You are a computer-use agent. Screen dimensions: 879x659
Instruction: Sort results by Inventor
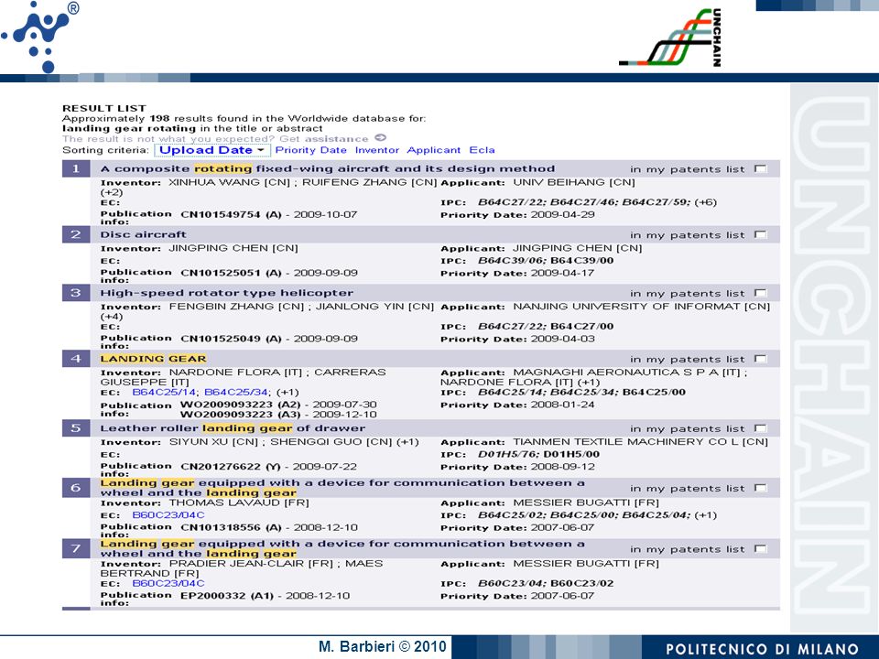(376, 150)
